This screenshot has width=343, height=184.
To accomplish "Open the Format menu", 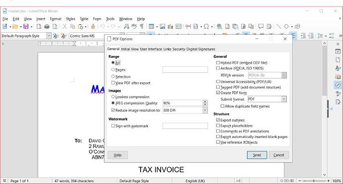I will tap(56, 19).
